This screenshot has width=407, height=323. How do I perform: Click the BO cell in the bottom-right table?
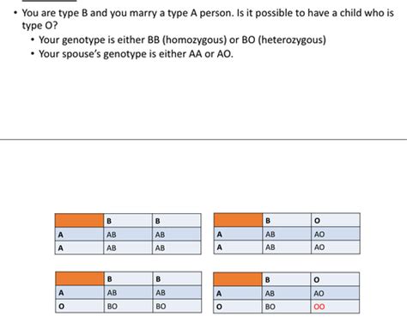pyautogui.click(x=286, y=307)
